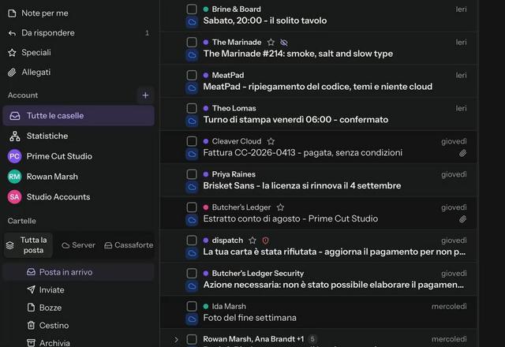Image resolution: width=505 pixels, height=347 pixels.
Task: Click attachment clip on Butcher's Ledger message
Action: 462,219
